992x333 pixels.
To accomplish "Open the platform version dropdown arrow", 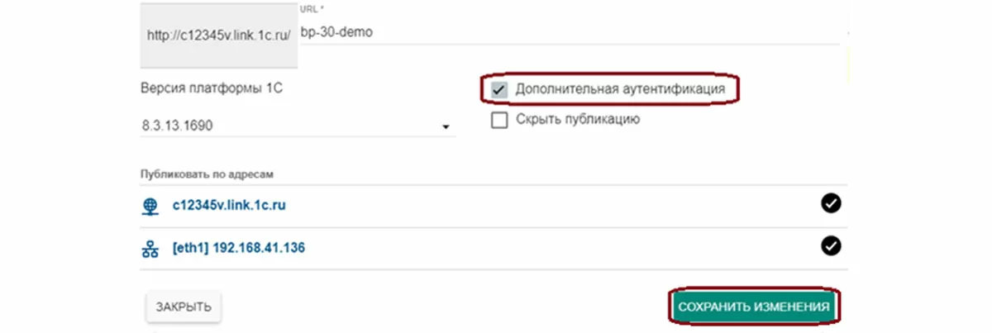I will pos(446,128).
